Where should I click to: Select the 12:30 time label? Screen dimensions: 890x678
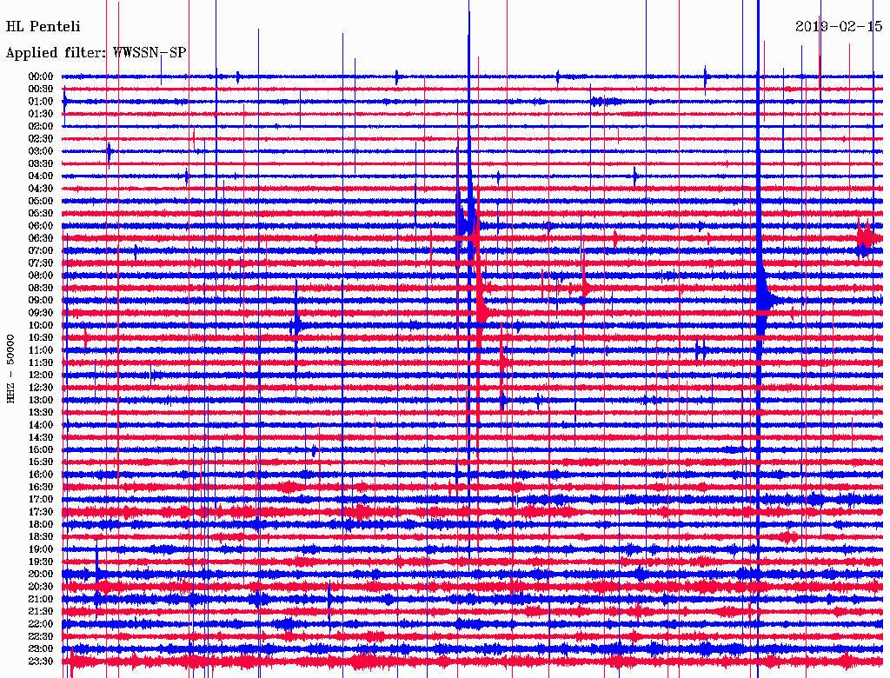[x=41, y=388]
